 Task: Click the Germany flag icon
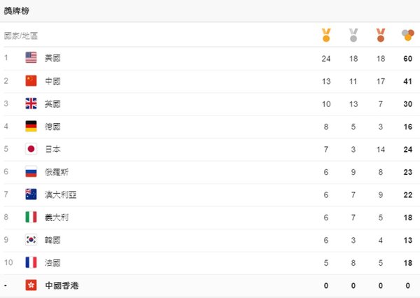pos(31,126)
